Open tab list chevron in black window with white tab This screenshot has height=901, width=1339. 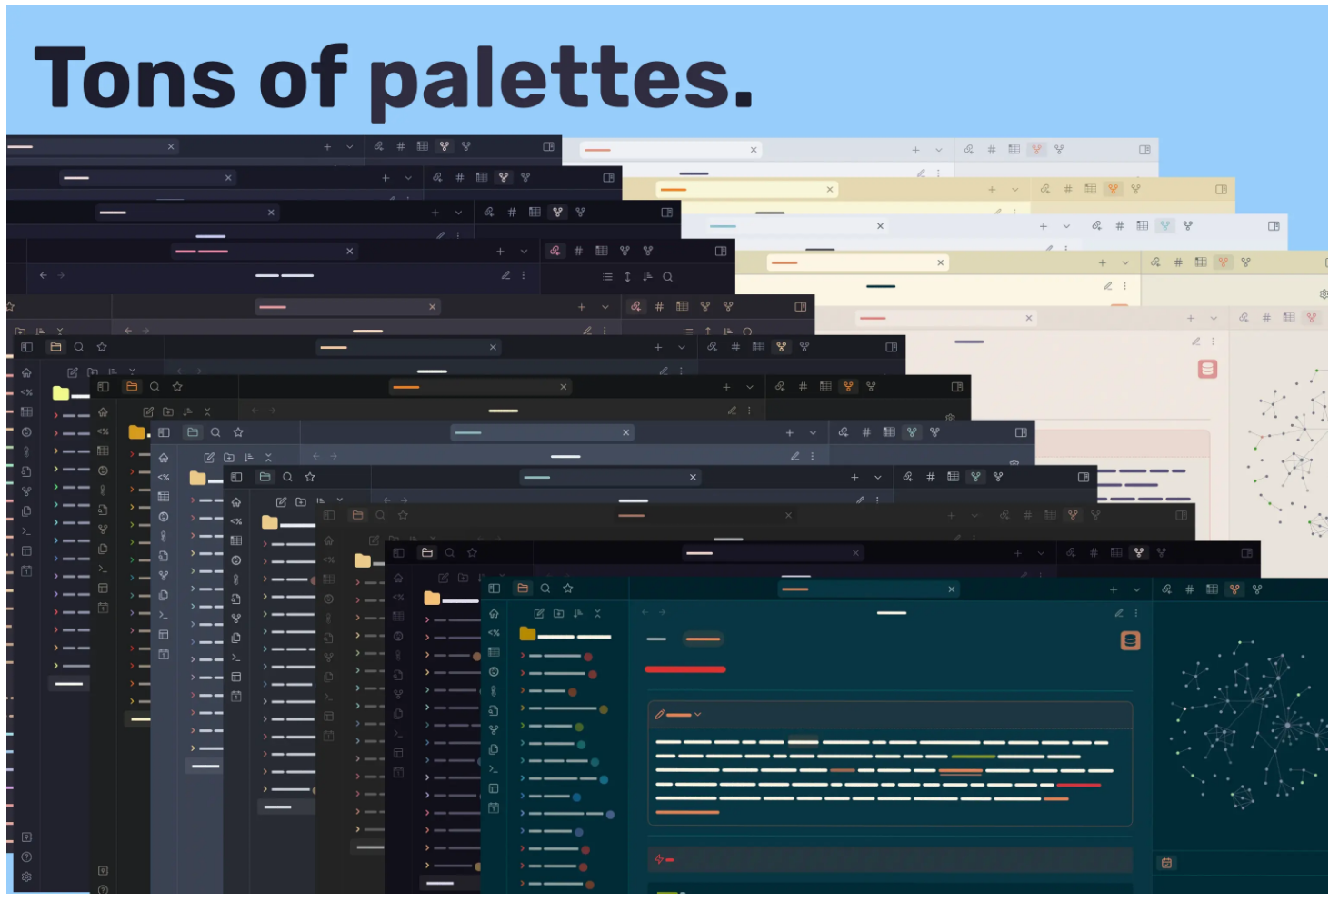1041,553
